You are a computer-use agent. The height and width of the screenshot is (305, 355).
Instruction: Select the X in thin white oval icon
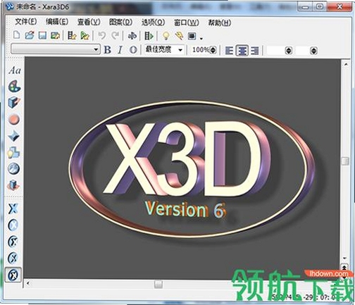click(x=13, y=259)
